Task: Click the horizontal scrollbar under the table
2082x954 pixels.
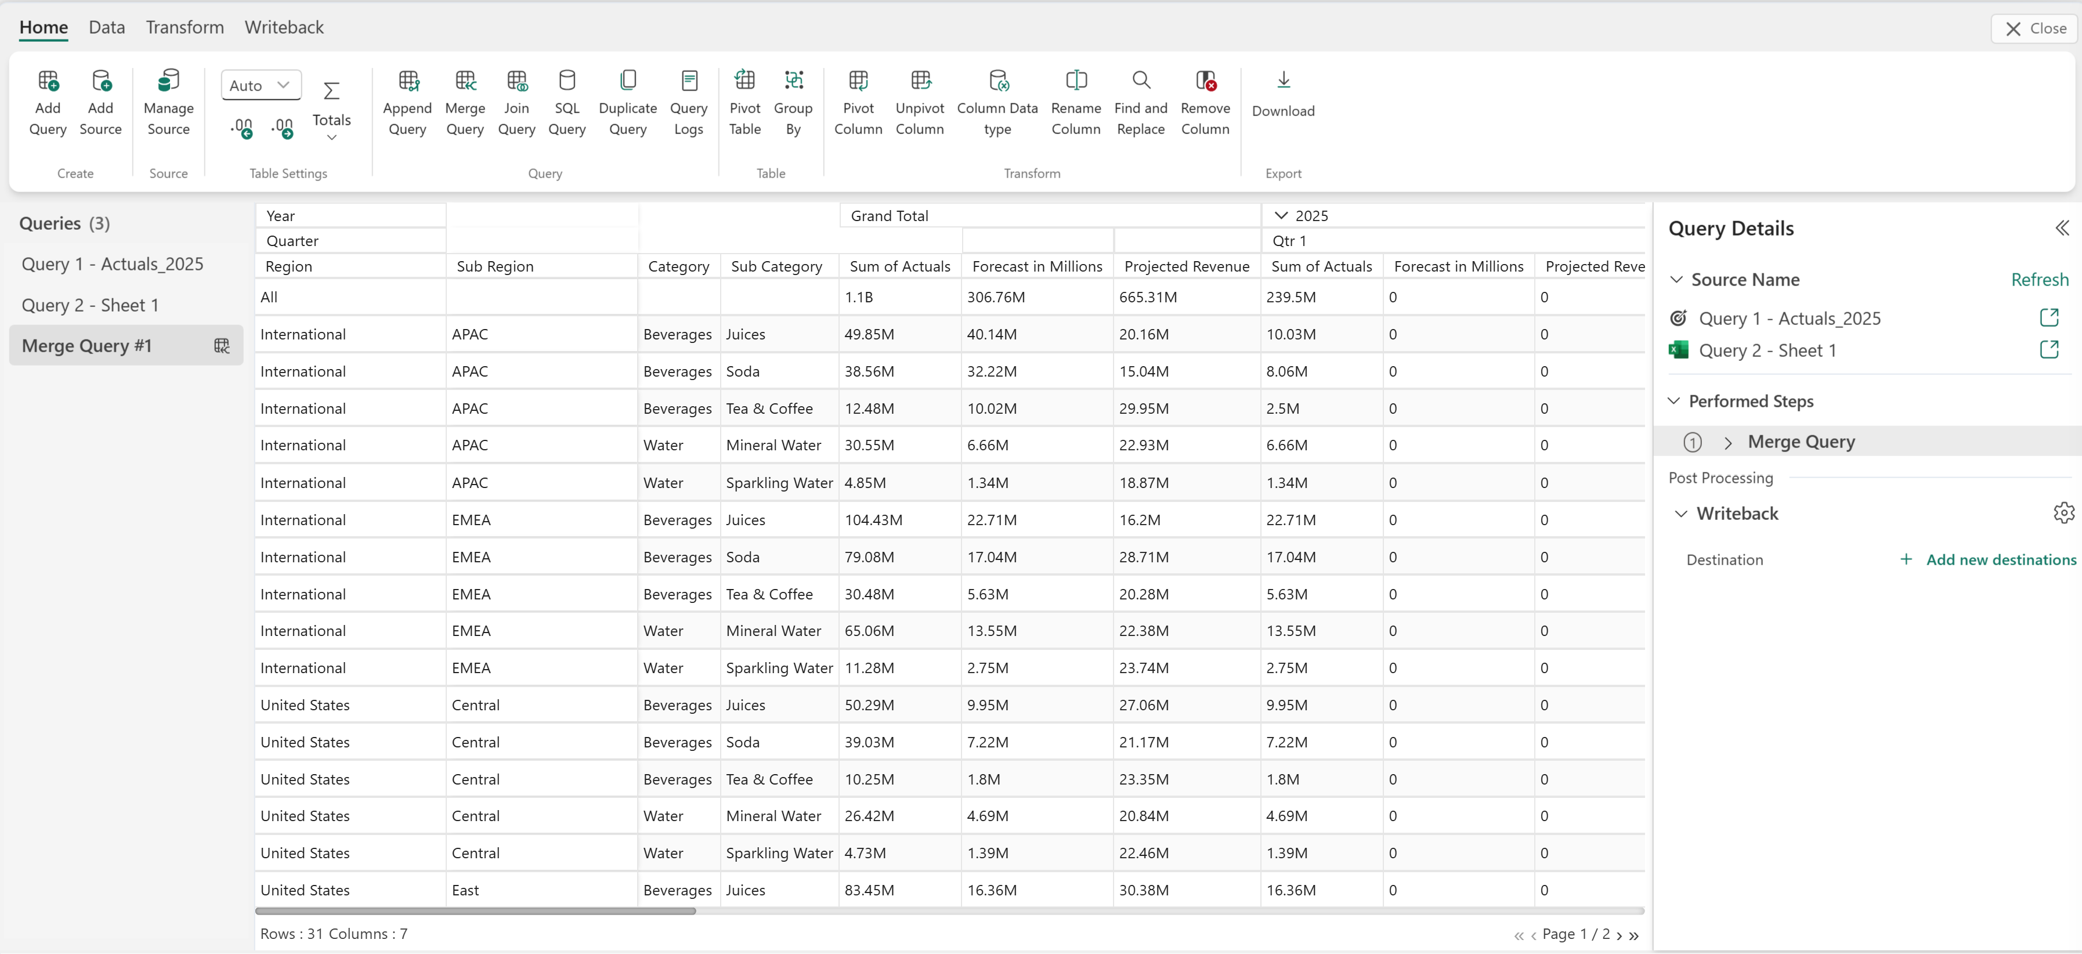Action: [475, 911]
